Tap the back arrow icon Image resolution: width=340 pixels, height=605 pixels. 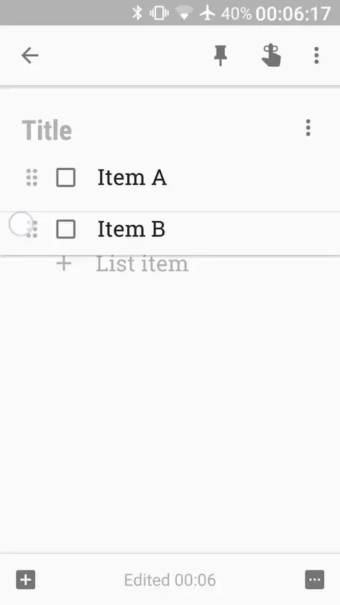[x=30, y=56]
